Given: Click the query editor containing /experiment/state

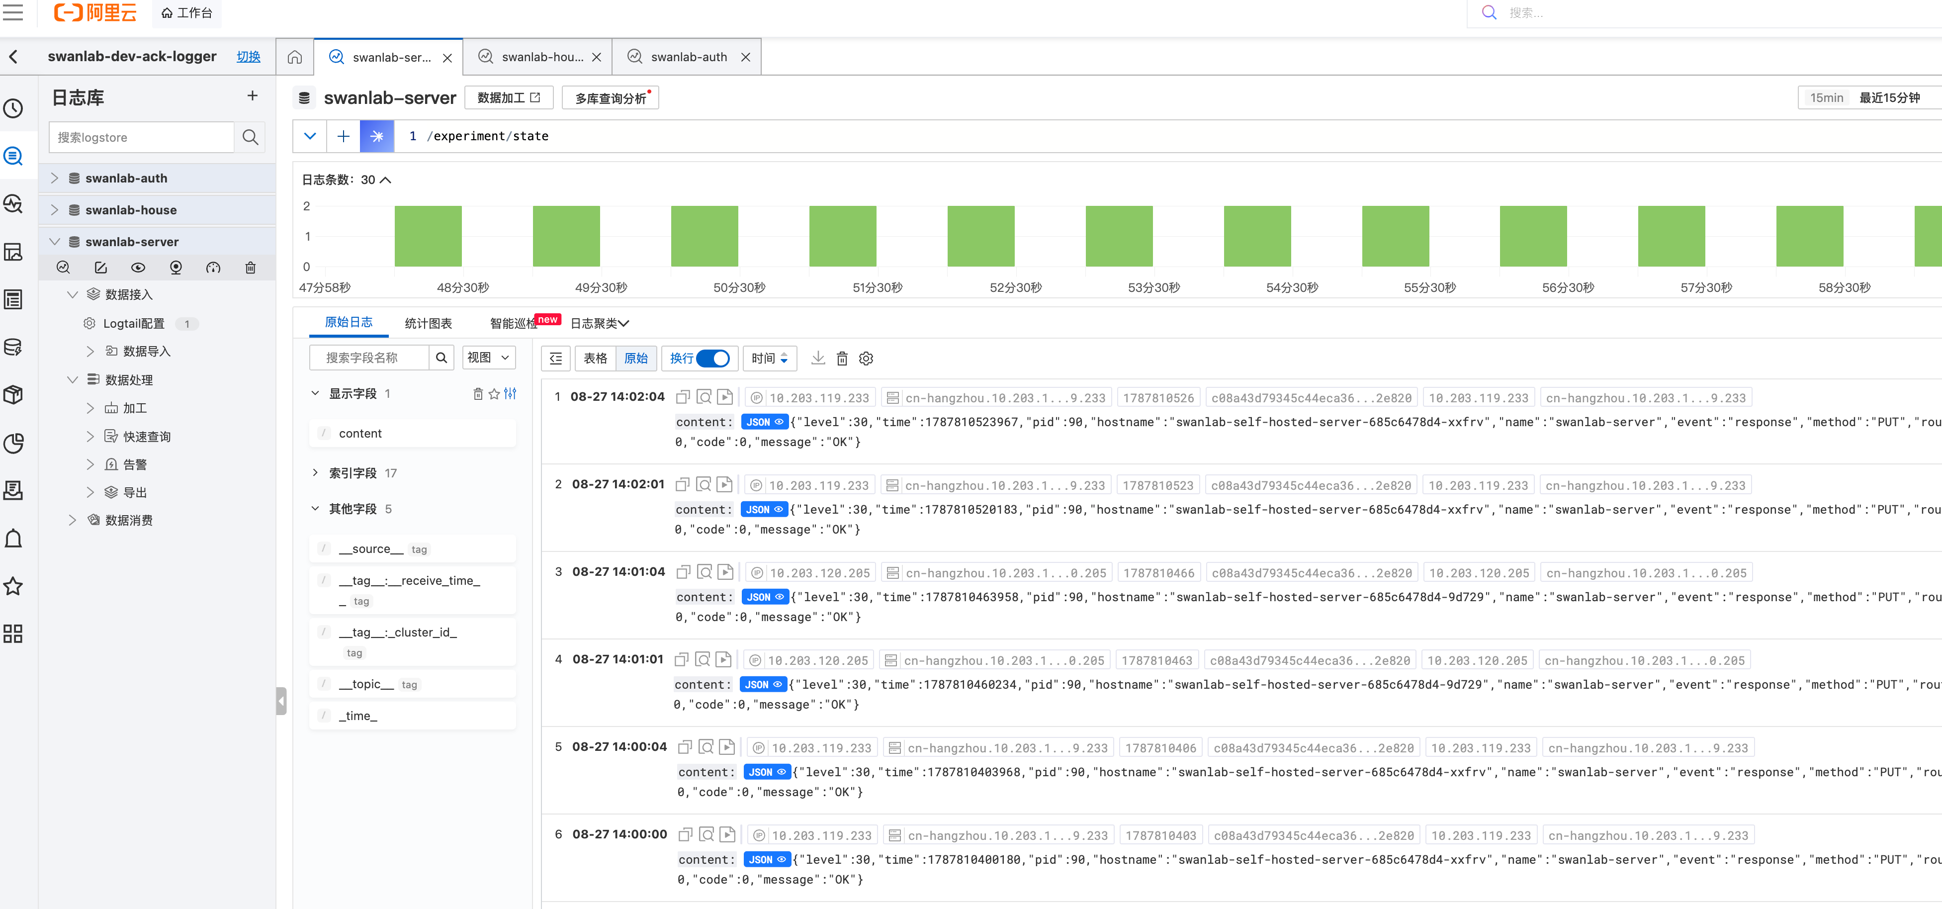Looking at the screenshot, I should point(1168,136).
